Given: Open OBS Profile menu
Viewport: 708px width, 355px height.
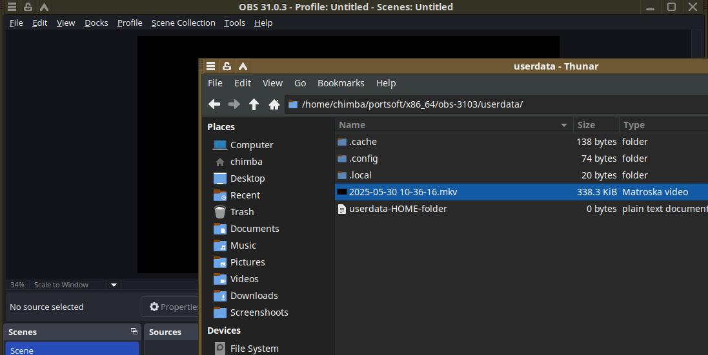Looking at the screenshot, I should (x=130, y=23).
